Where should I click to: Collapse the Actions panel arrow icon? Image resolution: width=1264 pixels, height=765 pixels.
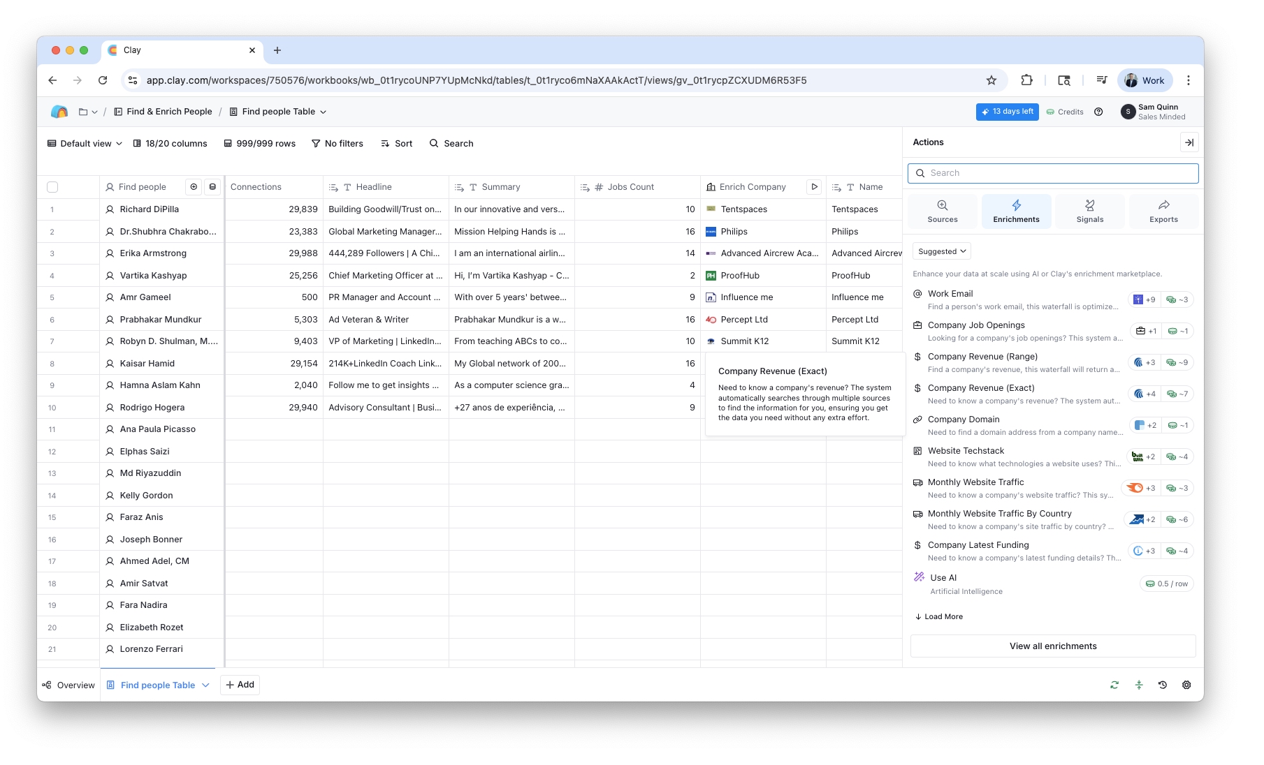click(x=1189, y=142)
